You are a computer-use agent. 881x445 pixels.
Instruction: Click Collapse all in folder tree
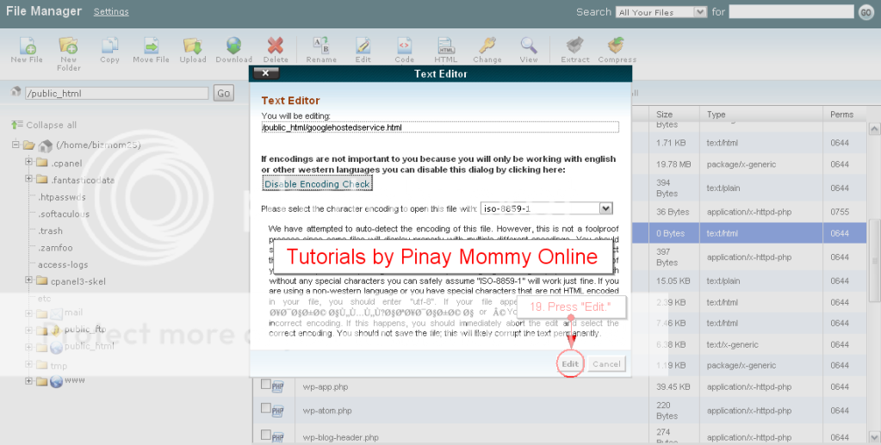coord(51,125)
